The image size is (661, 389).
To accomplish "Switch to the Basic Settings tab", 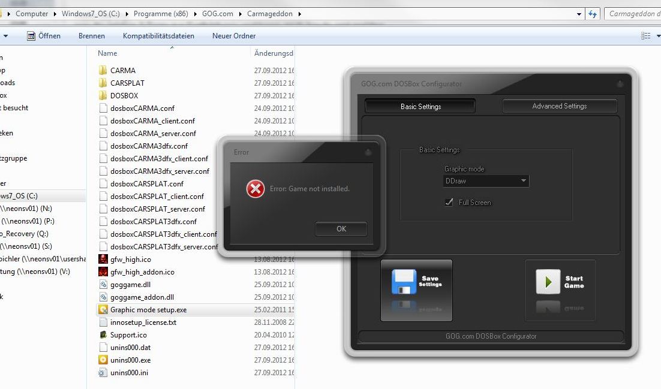I will click(420, 106).
